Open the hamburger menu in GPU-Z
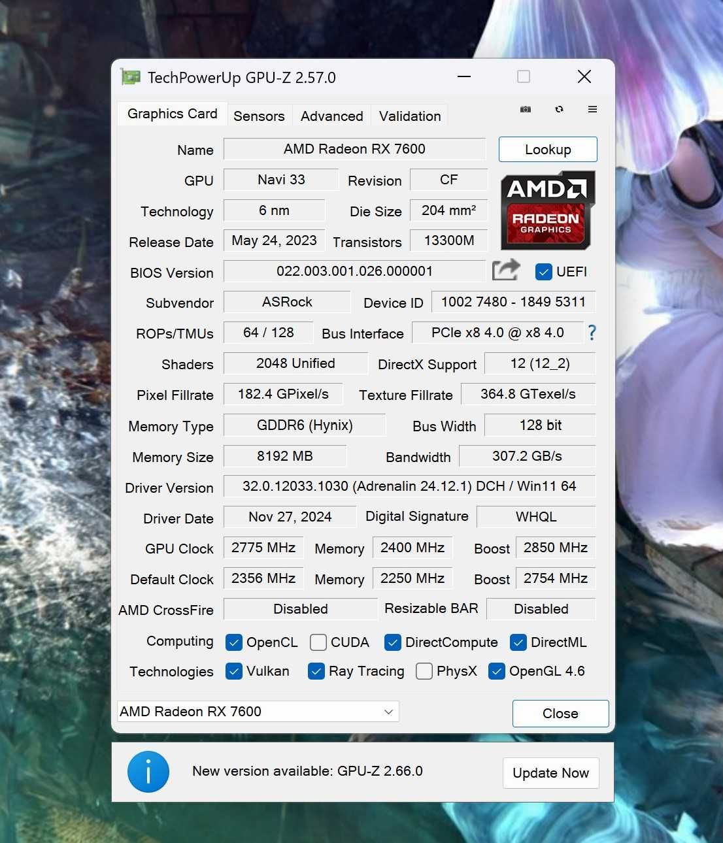723x843 pixels. pos(592,109)
